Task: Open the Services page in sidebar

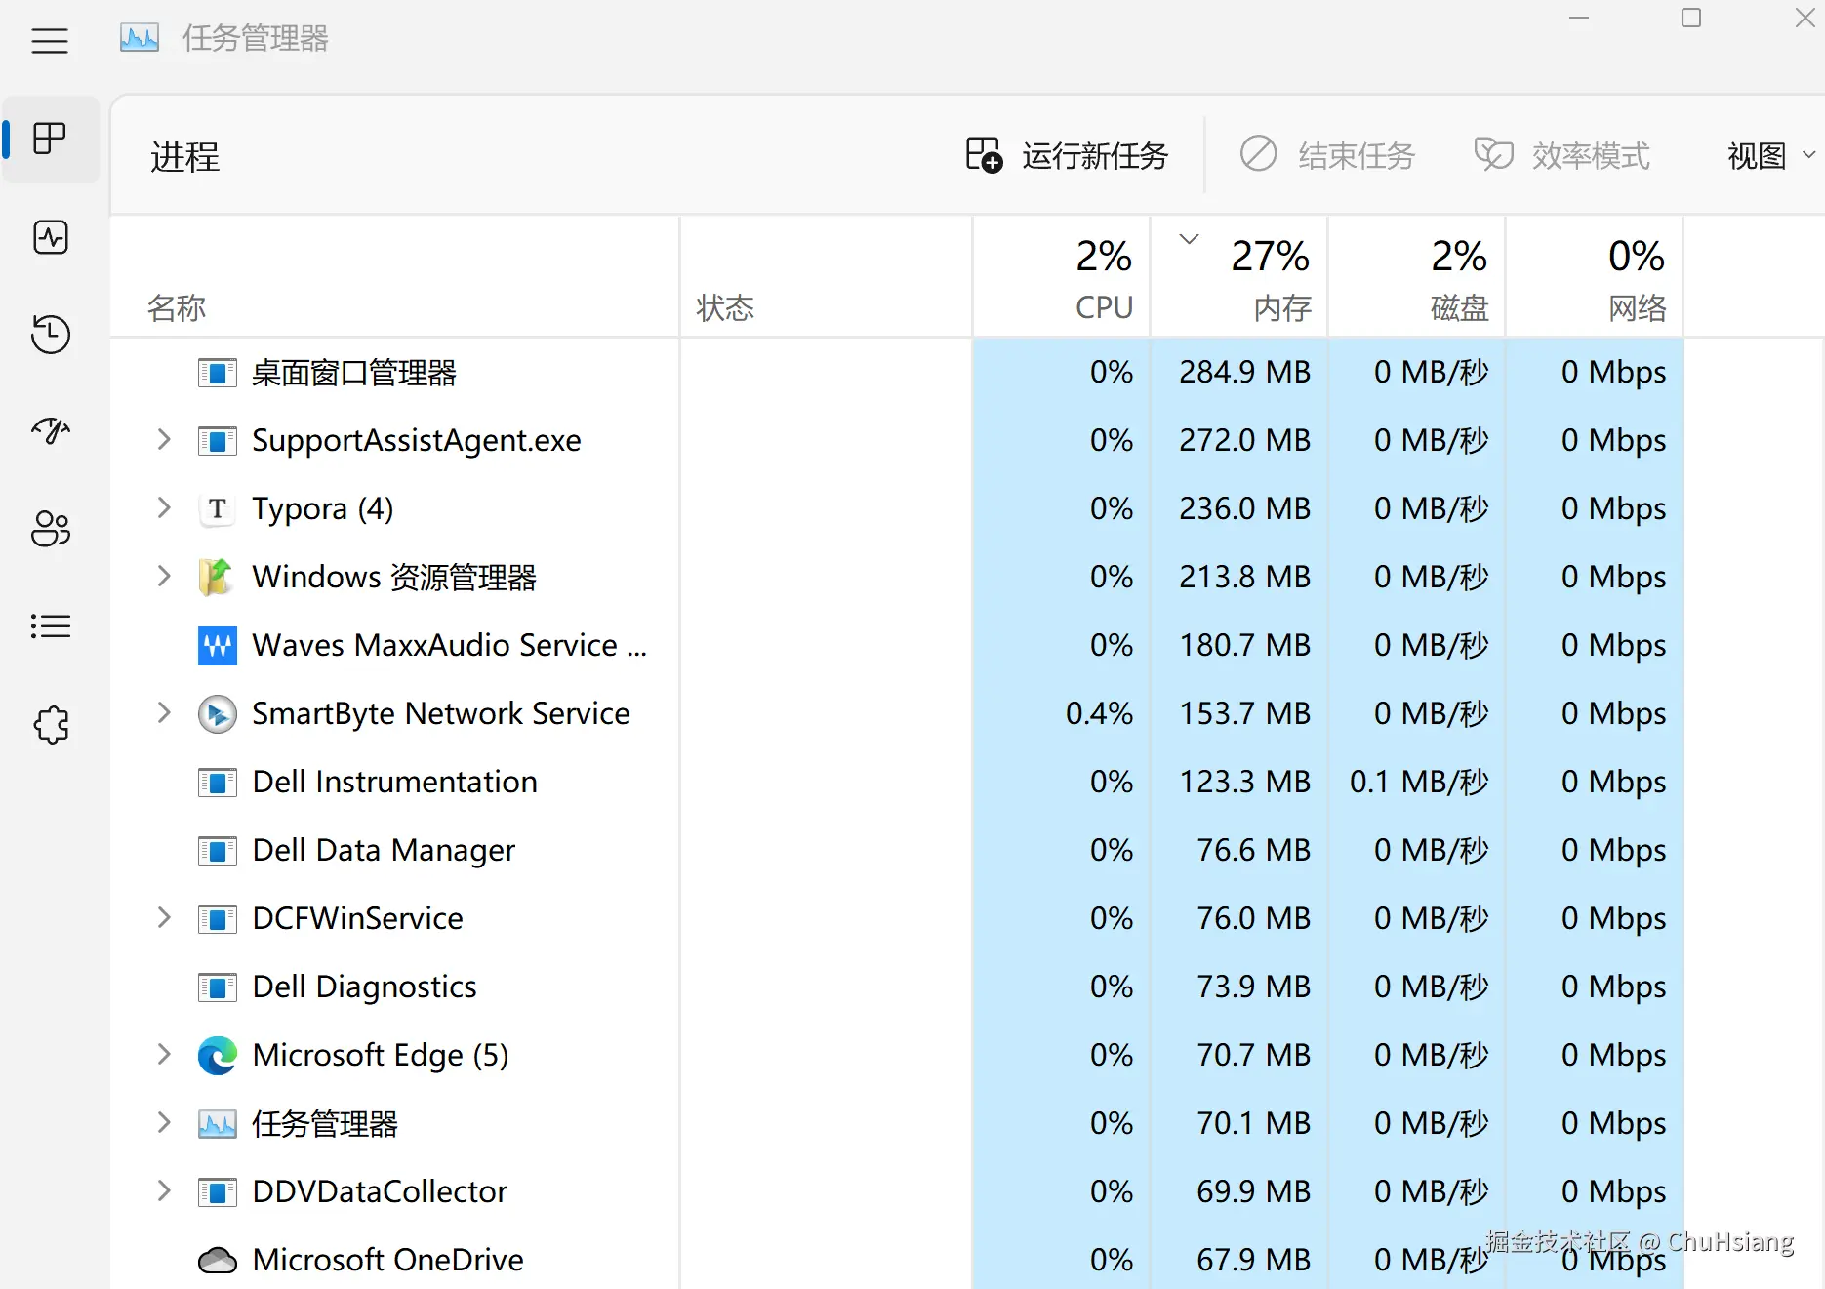Action: pos(50,724)
